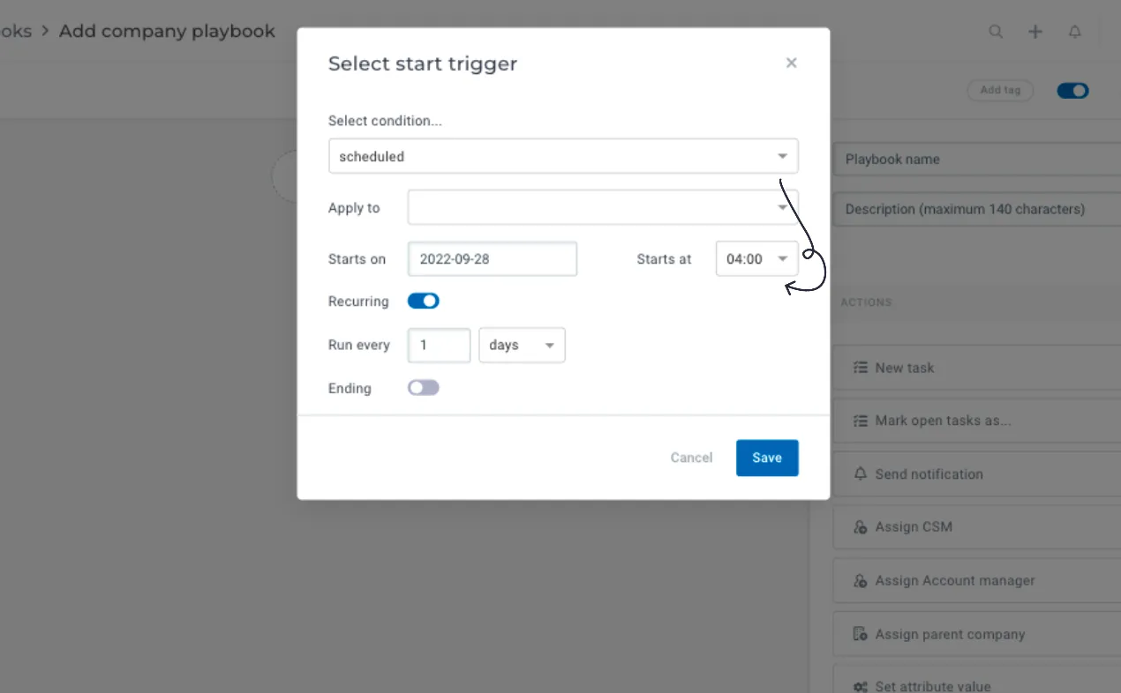Click the Assign parent company building icon
This screenshot has height=693, width=1121.
(x=861, y=634)
